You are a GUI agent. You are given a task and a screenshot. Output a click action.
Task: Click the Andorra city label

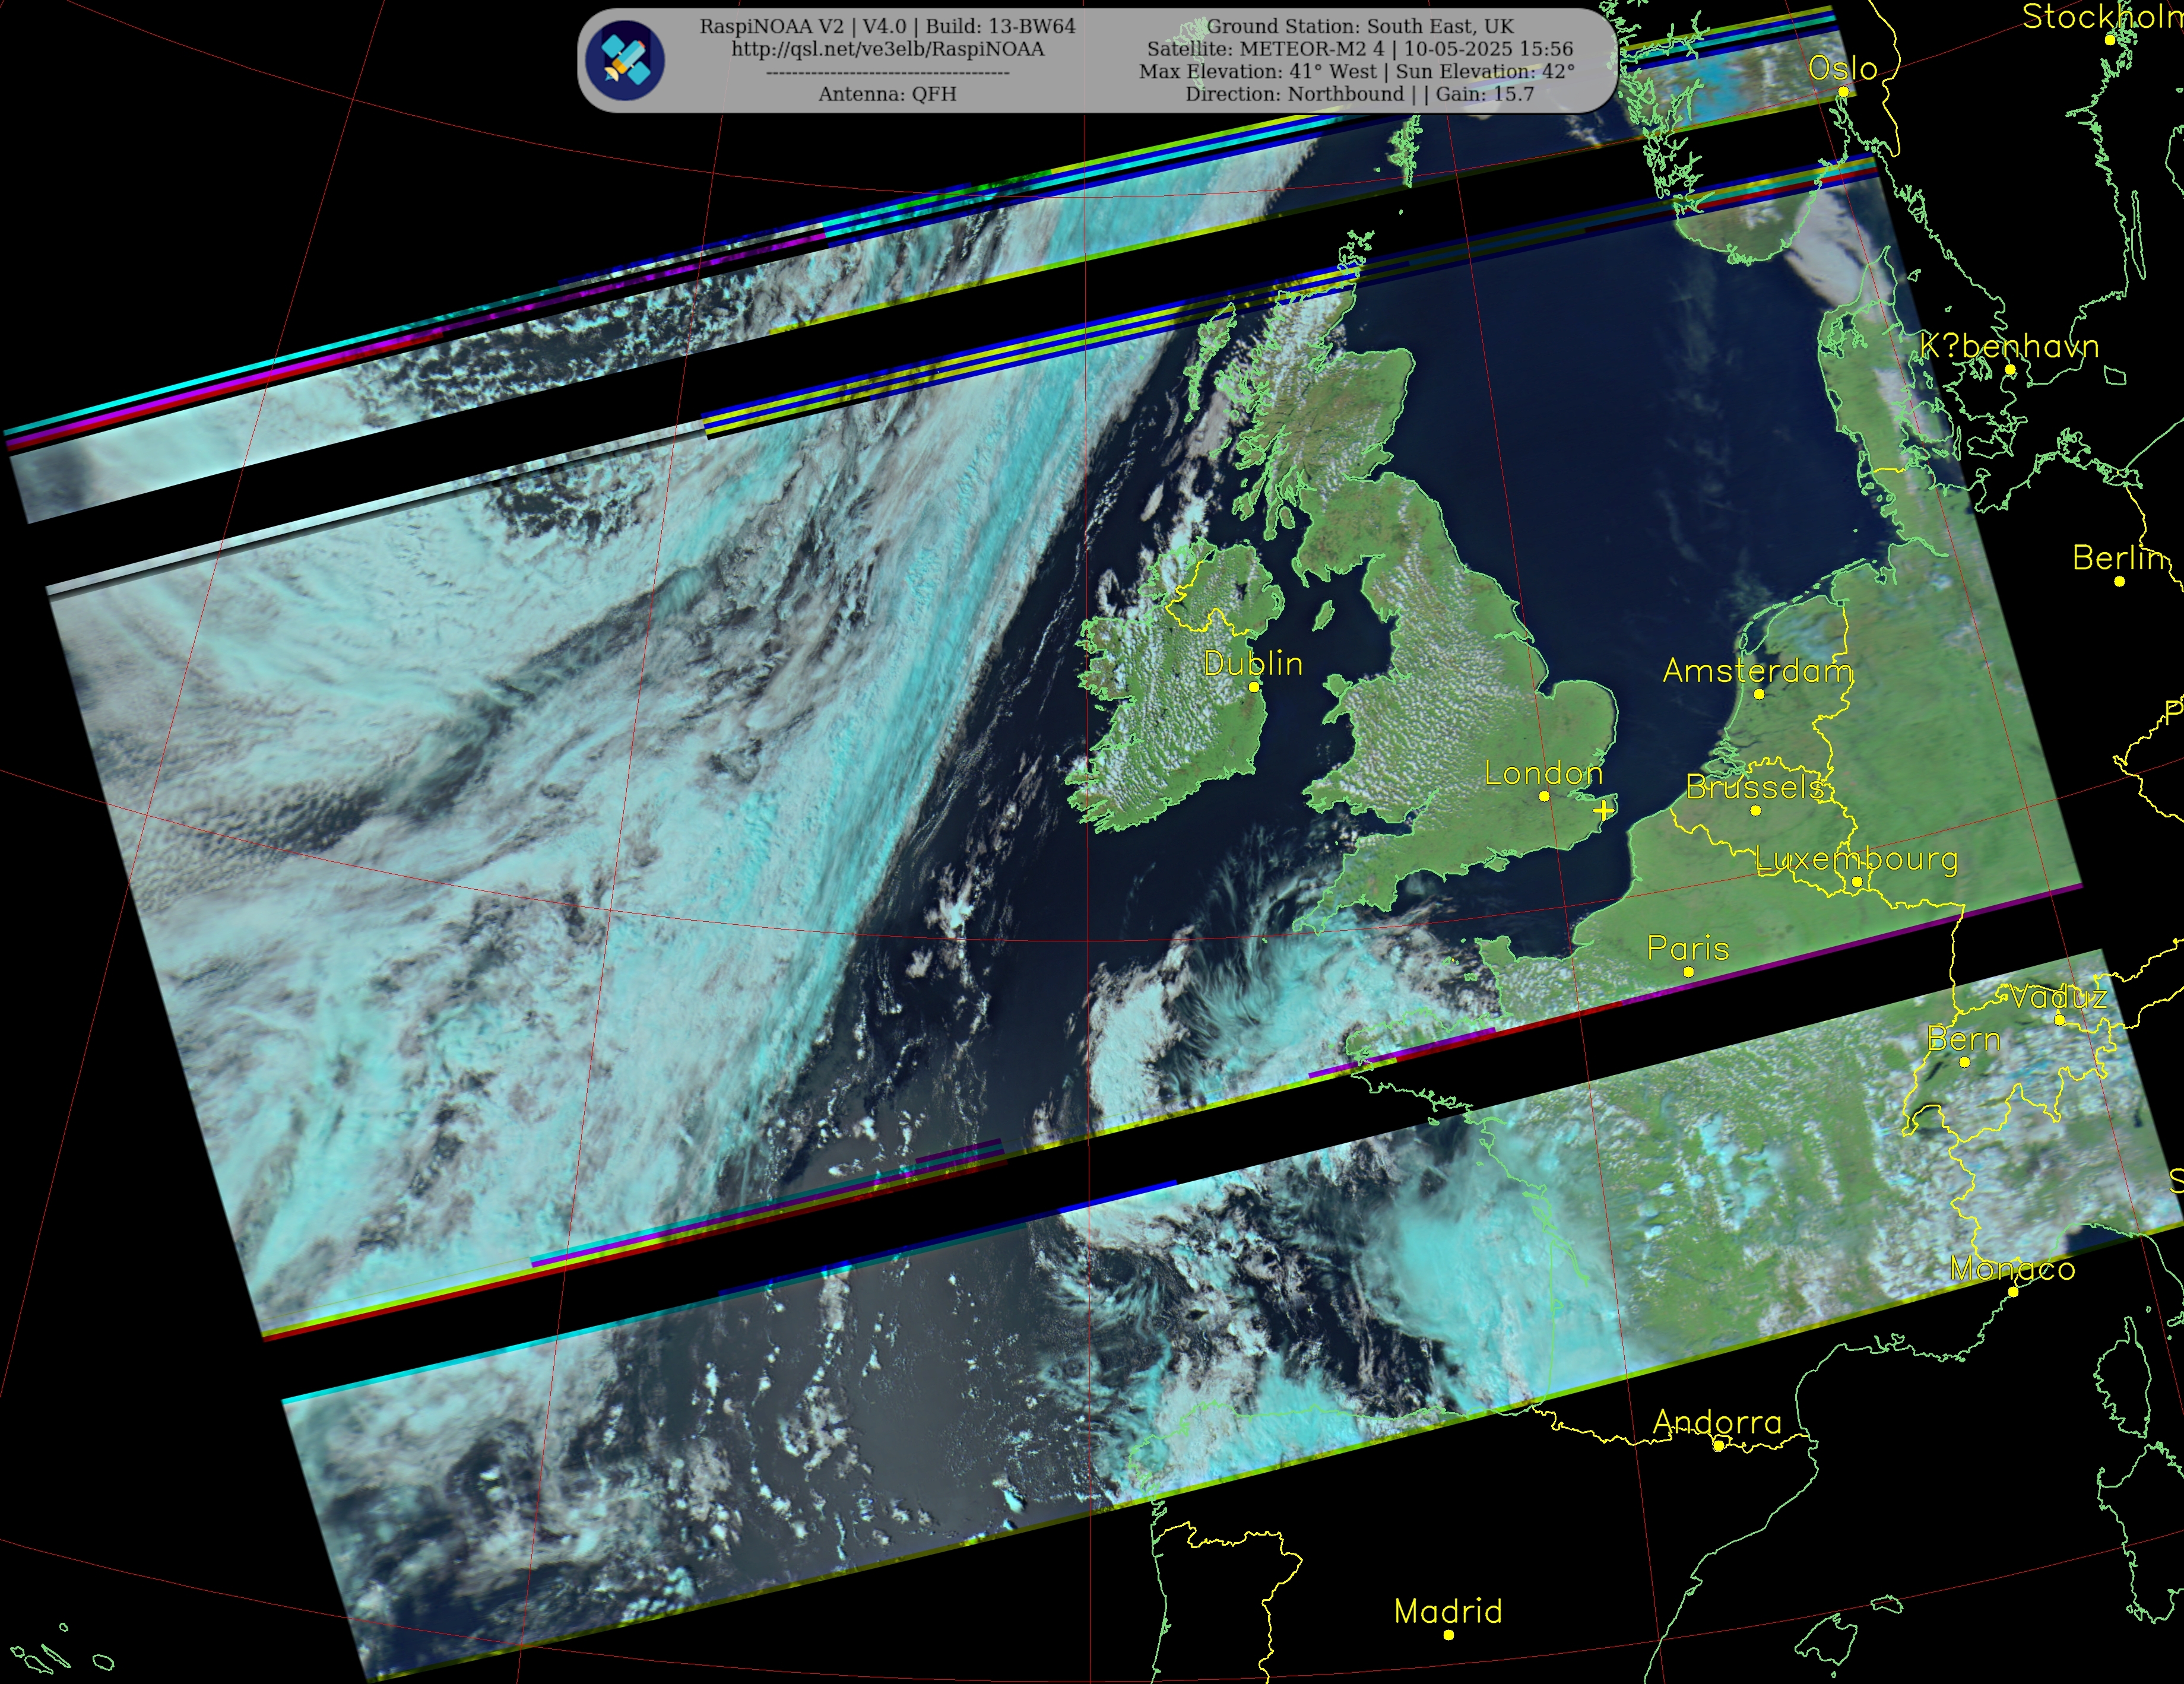(x=1717, y=1422)
